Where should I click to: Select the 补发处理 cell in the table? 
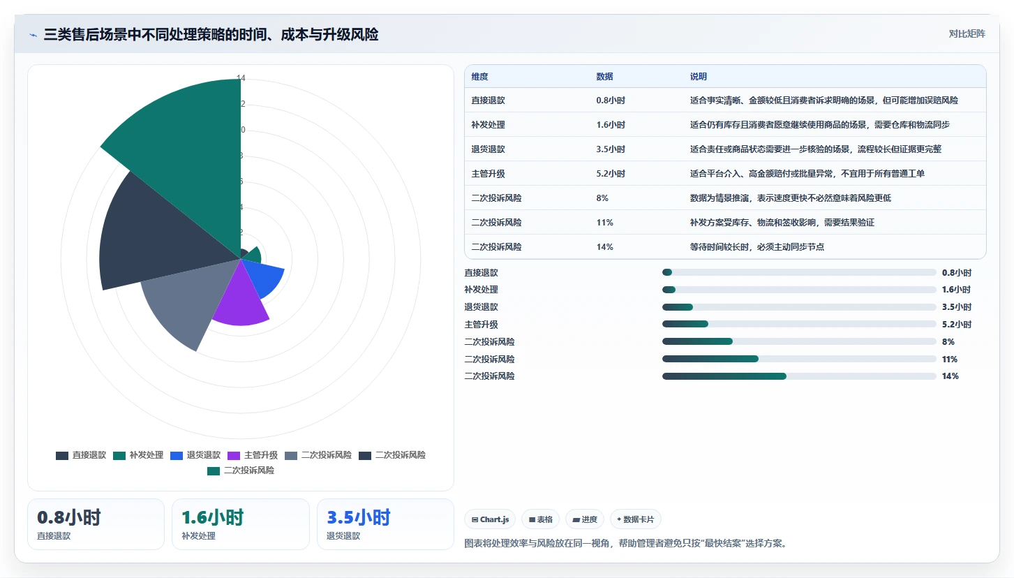pyautogui.click(x=488, y=124)
